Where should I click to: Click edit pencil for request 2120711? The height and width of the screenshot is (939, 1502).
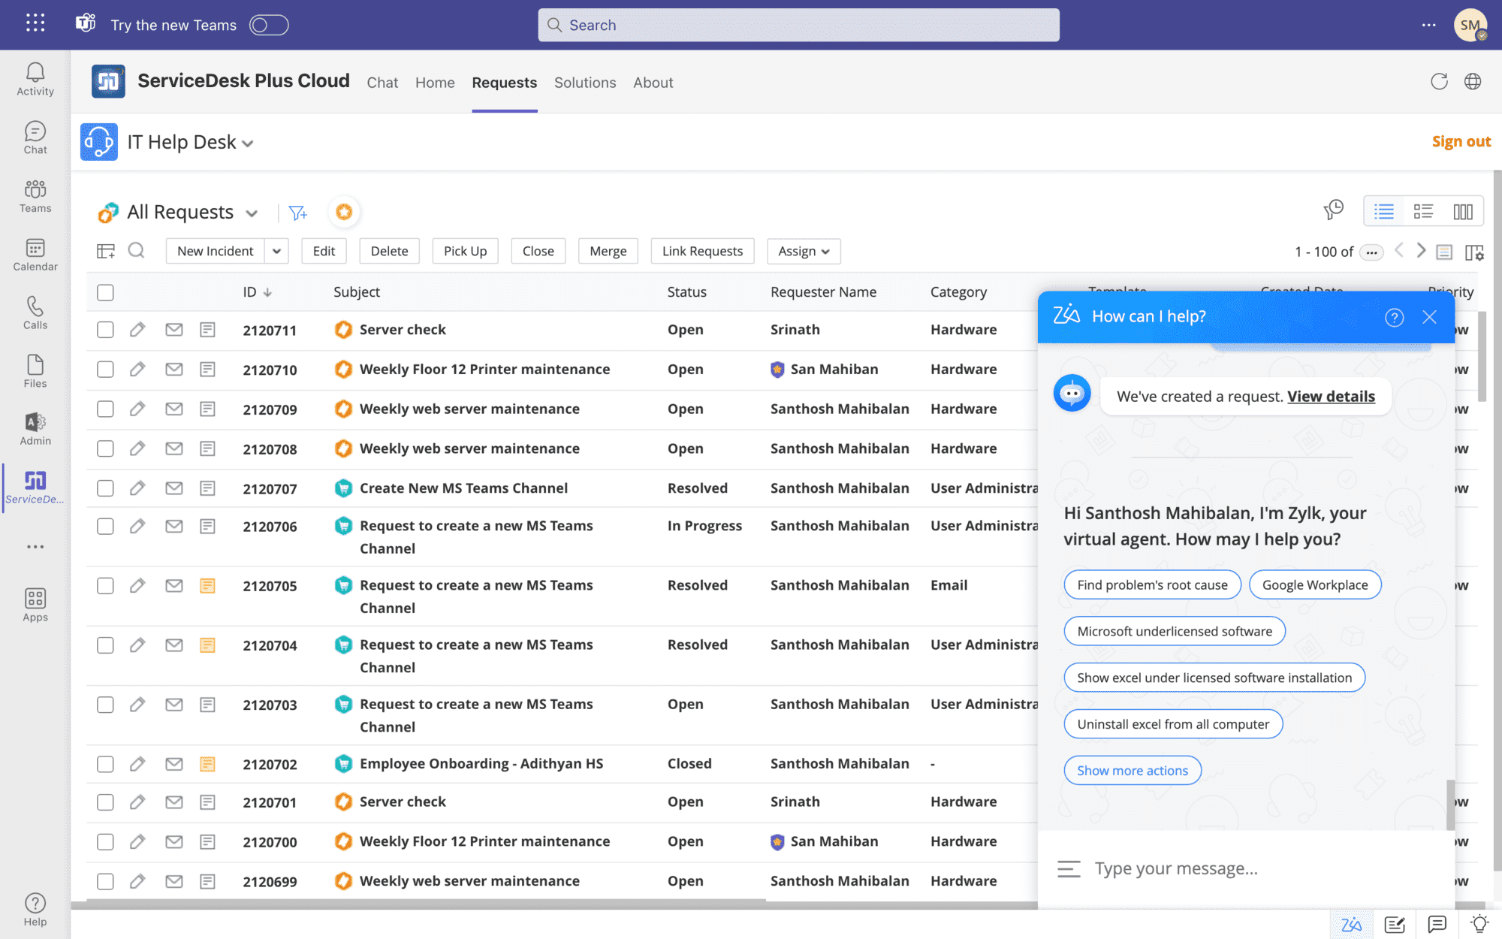tap(137, 330)
